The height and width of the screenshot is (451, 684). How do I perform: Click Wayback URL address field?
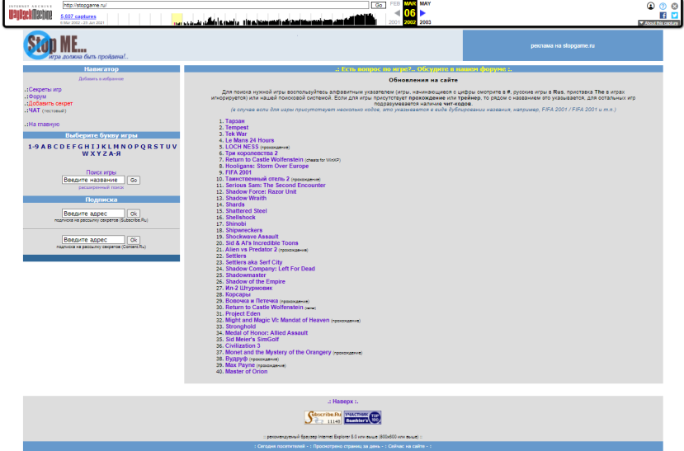click(215, 5)
